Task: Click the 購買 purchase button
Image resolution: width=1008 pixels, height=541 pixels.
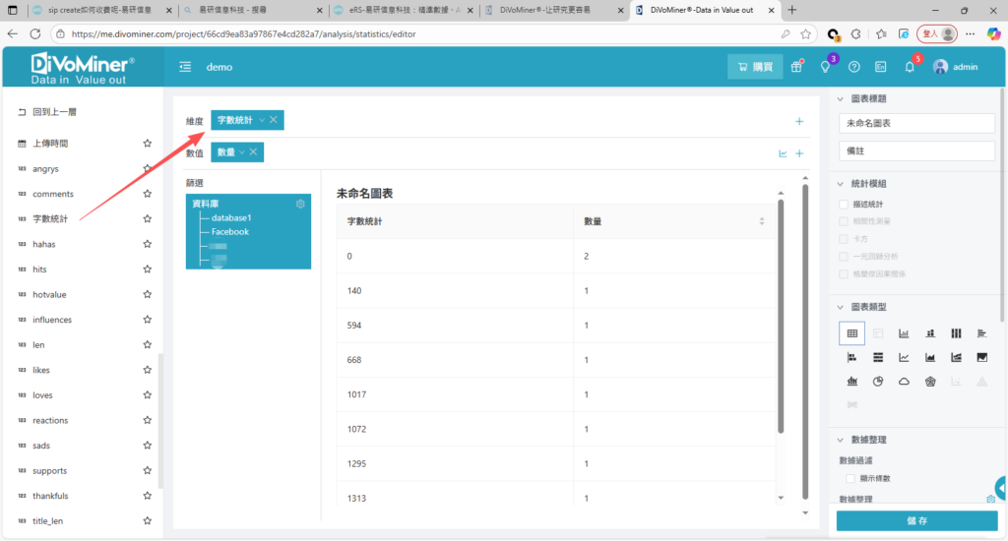Action: pos(755,67)
